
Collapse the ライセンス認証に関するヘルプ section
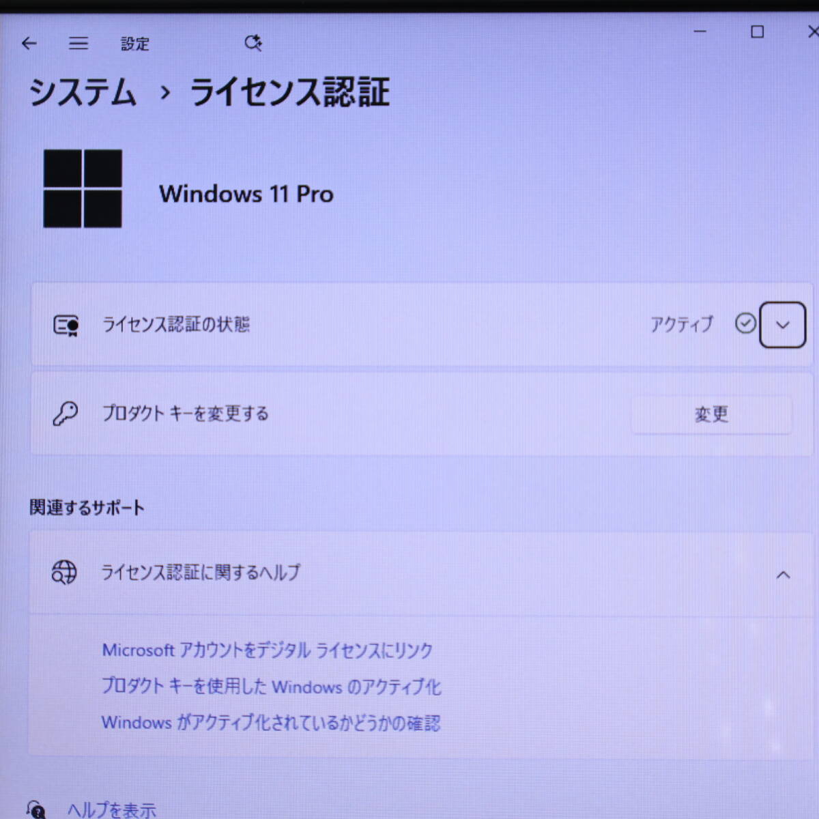(783, 575)
